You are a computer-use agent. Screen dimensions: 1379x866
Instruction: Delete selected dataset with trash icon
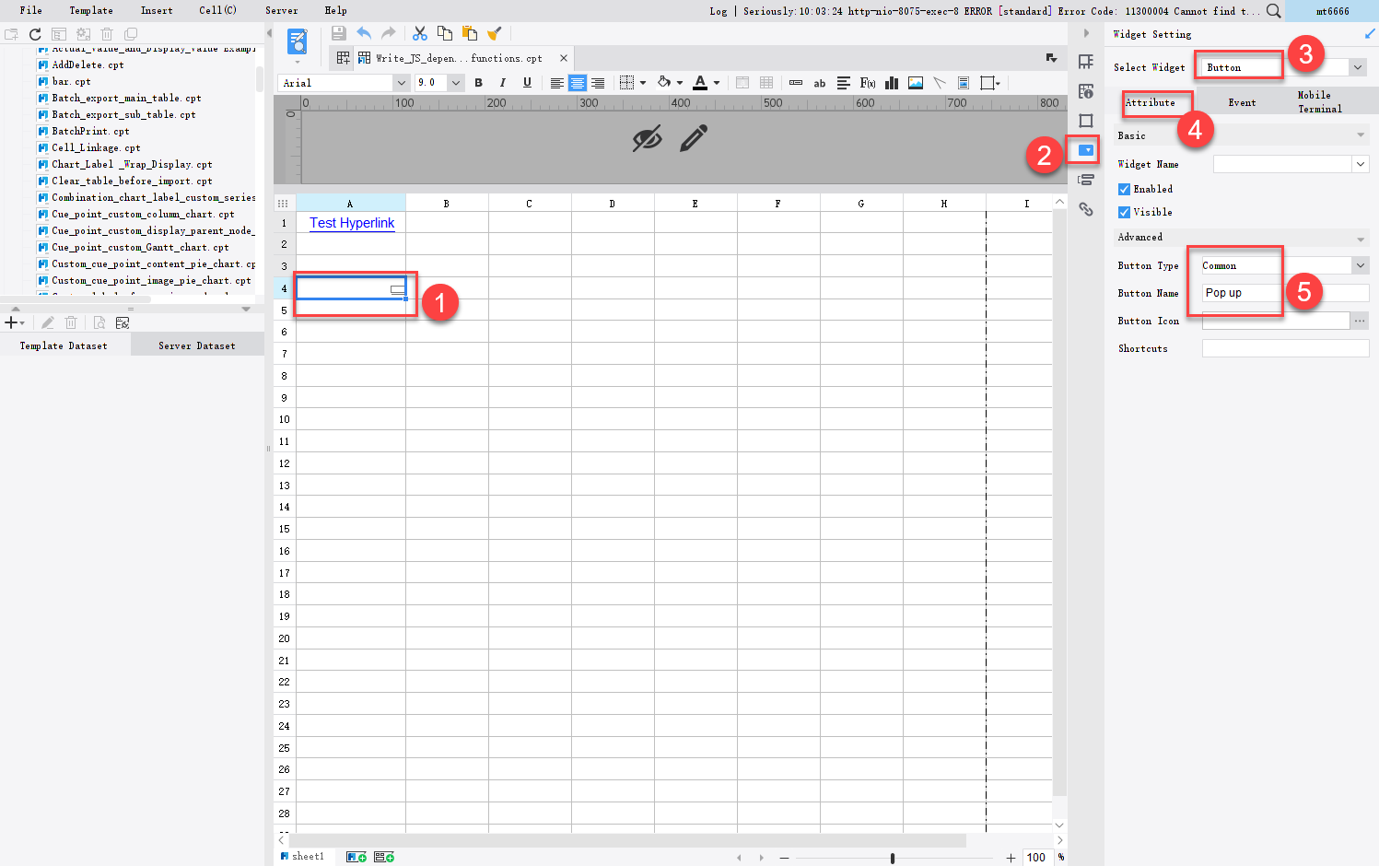[x=71, y=322]
